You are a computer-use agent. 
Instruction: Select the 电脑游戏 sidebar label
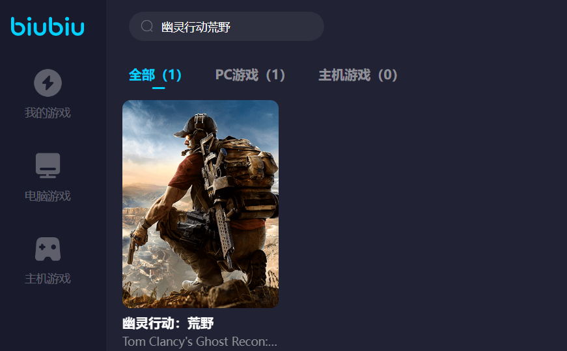[48, 196]
